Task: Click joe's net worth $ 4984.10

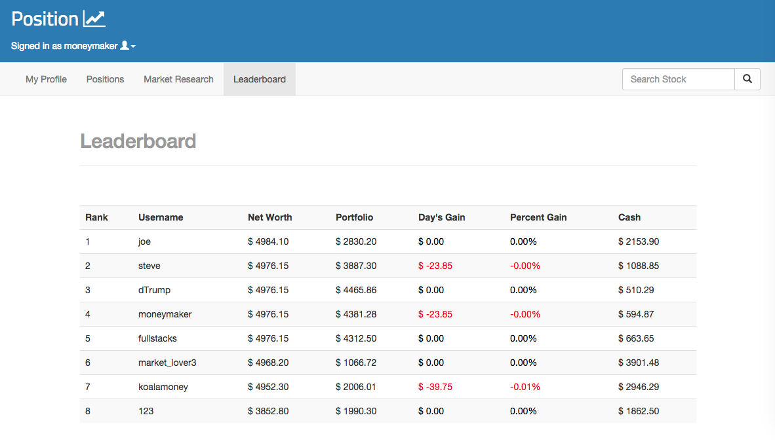Action: pyautogui.click(x=268, y=241)
